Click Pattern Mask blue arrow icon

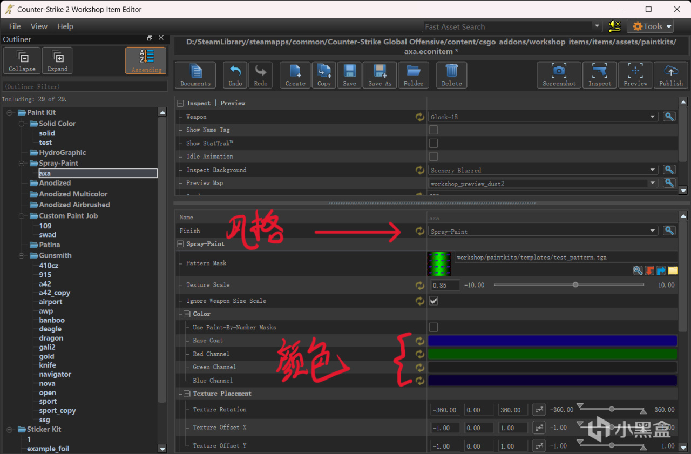[x=661, y=270]
